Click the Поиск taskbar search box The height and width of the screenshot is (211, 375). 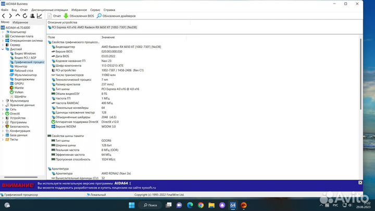pos(150,205)
